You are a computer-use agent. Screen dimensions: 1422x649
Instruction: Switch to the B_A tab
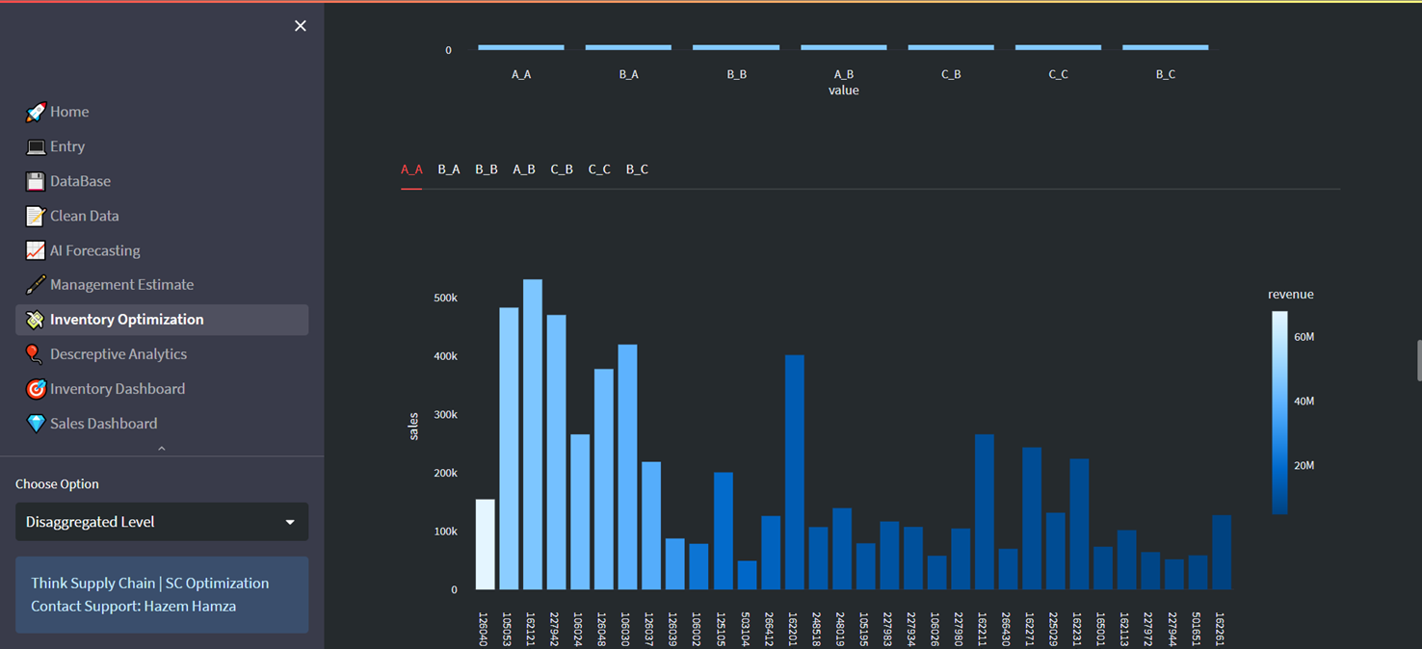[x=449, y=169]
